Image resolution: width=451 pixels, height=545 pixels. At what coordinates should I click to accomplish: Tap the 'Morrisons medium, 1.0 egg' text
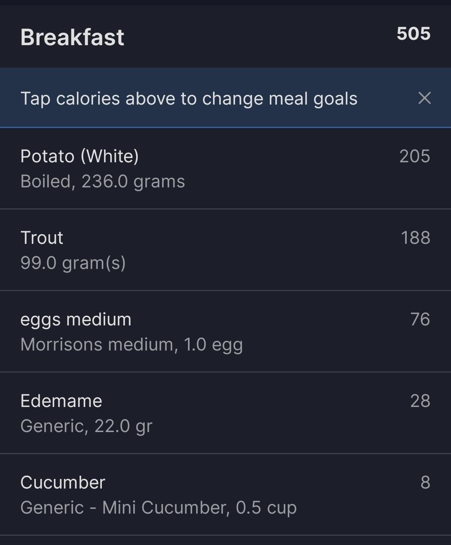(x=132, y=345)
